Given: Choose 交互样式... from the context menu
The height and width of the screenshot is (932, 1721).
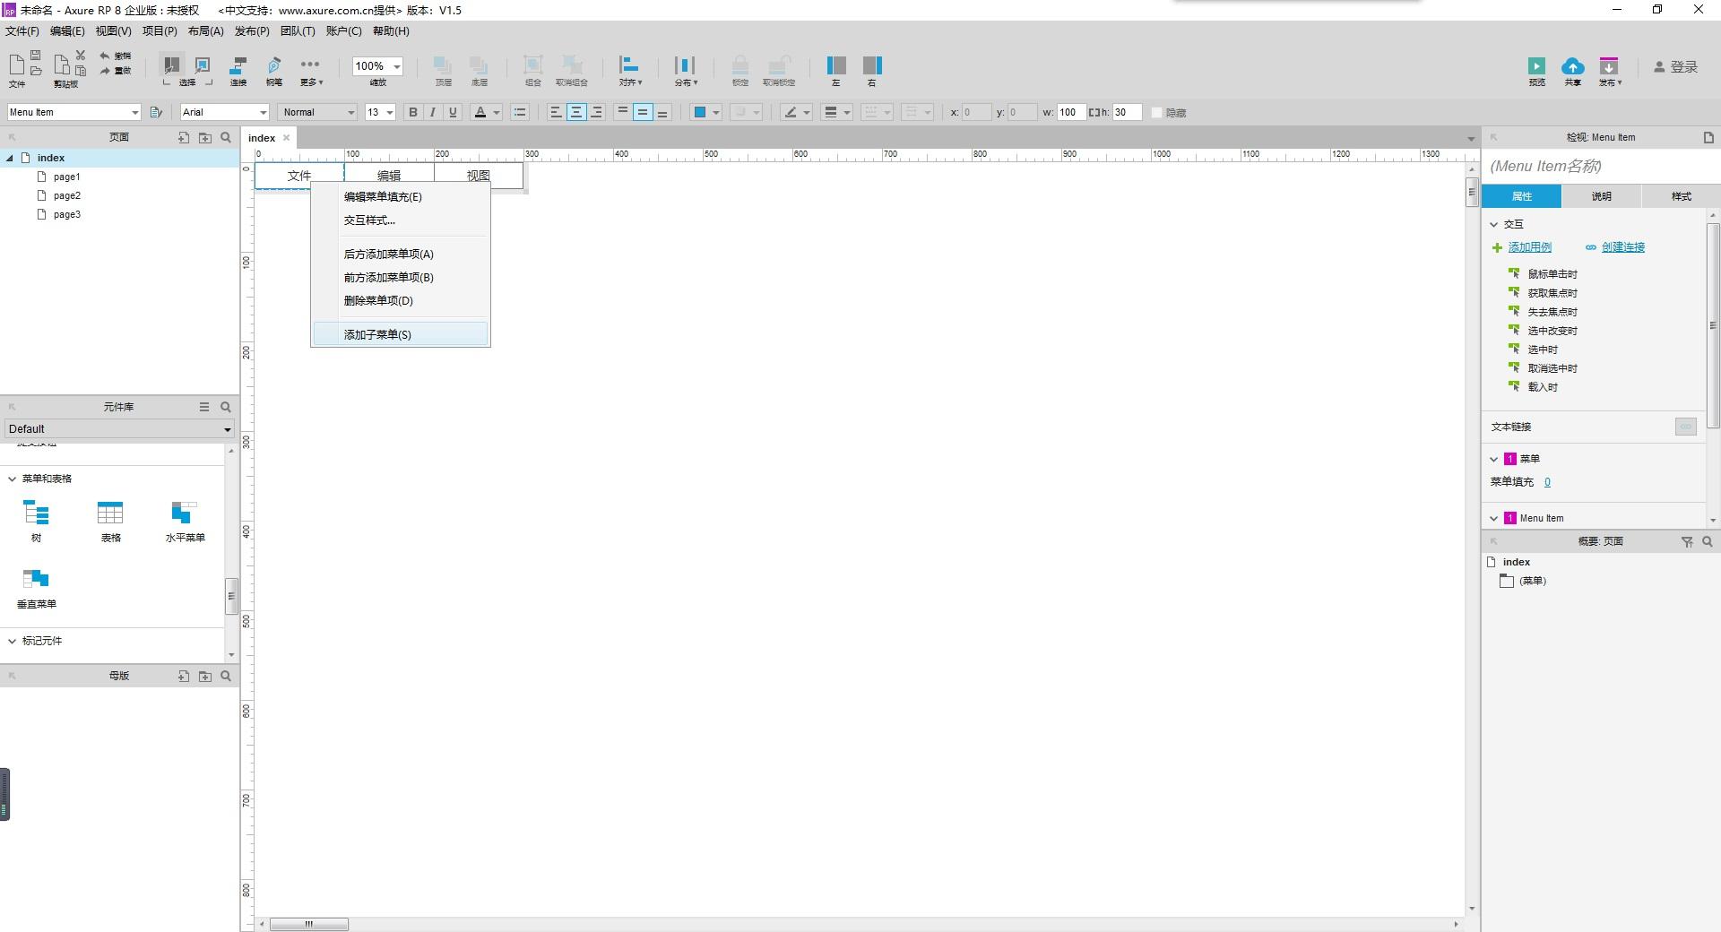Looking at the screenshot, I should [401, 220].
